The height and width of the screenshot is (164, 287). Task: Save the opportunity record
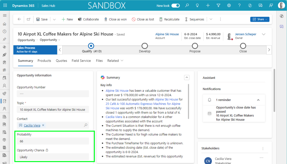pos(42,19)
